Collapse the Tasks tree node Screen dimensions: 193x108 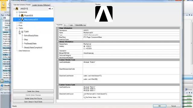(x=17, y=28)
